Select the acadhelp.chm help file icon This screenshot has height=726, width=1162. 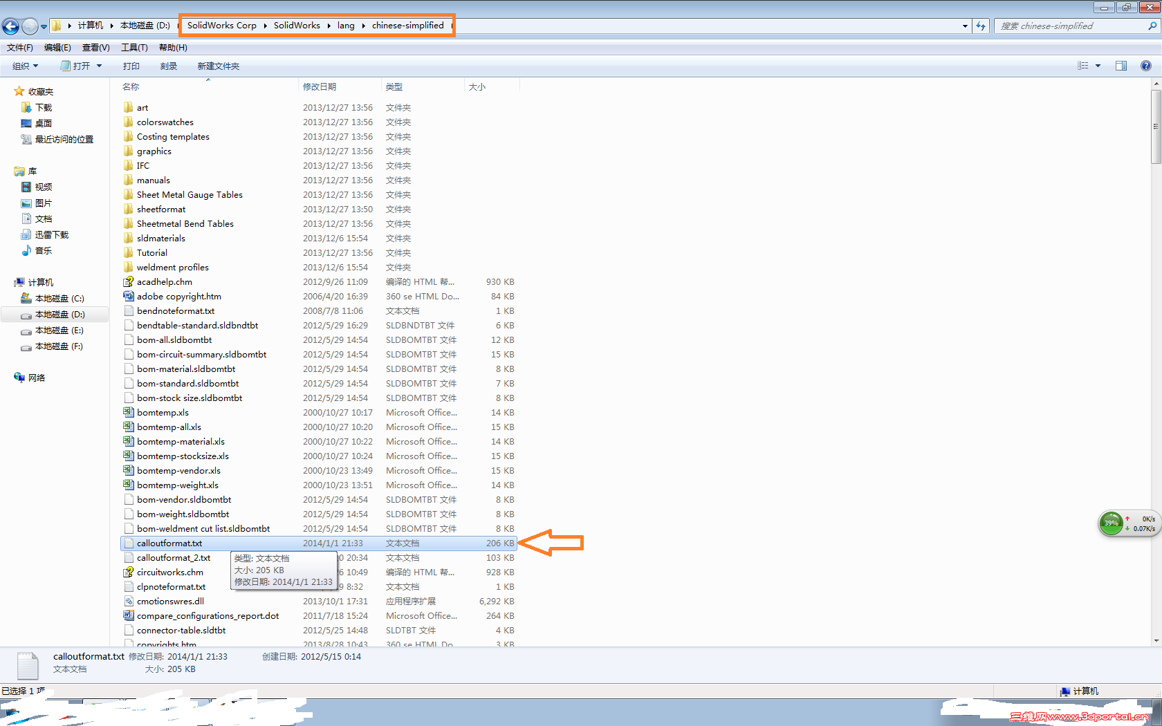click(x=129, y=281)
